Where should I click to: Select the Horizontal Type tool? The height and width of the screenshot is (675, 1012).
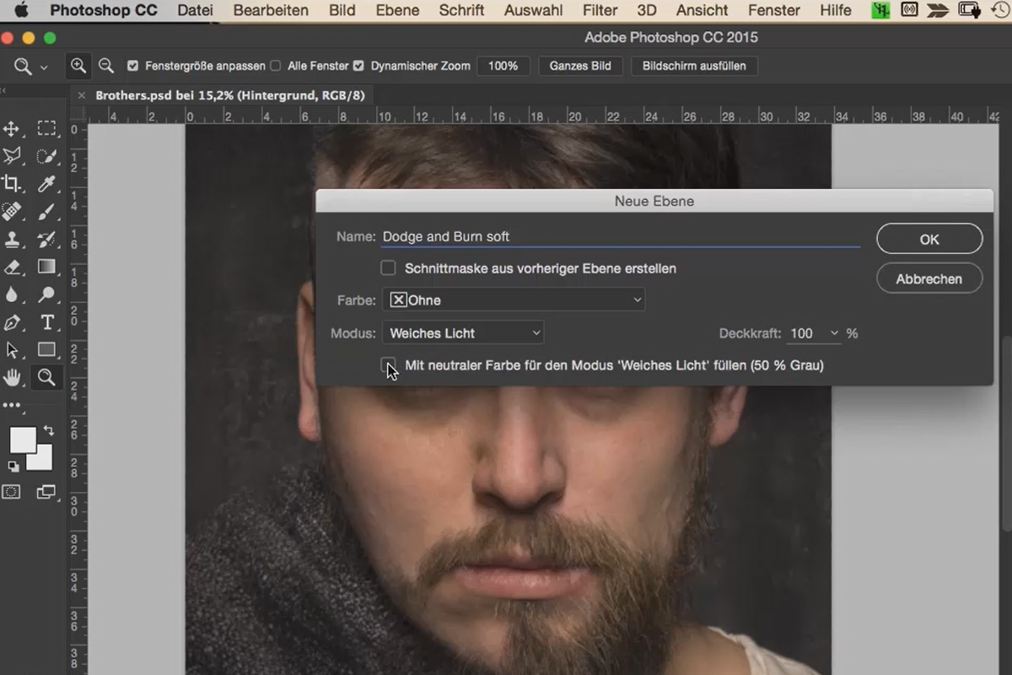[x=48, y=323]
